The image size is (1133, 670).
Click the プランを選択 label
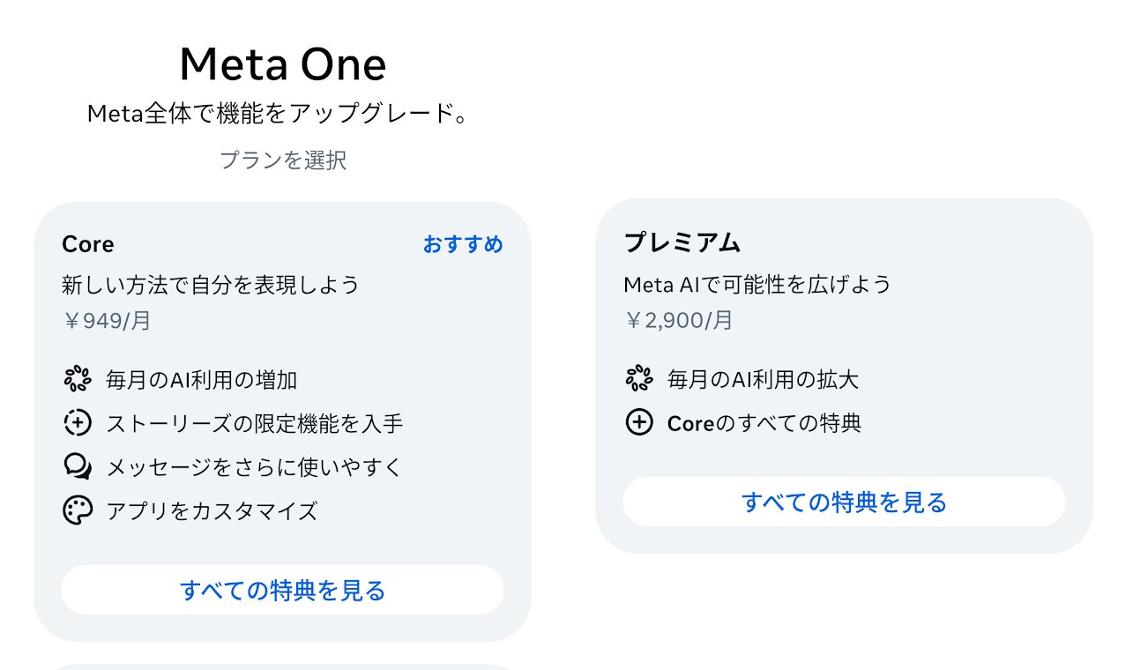pos(283,160)
